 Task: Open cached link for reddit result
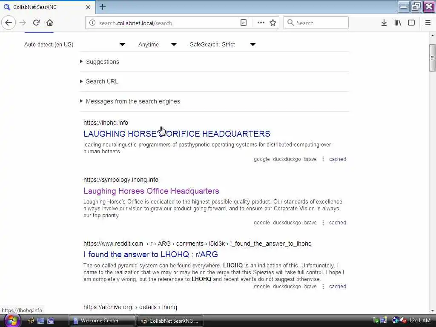tap(338, 287)
